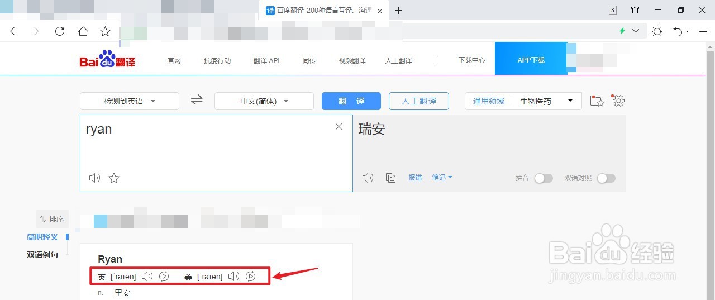Add ryan to favorites star
715x300 pixels.
[114, 178]
